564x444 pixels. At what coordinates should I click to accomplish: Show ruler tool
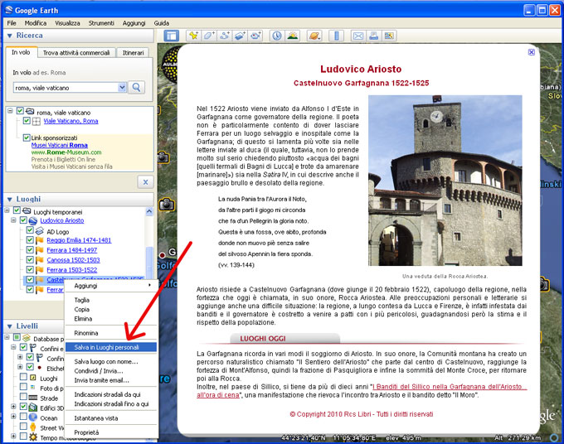click(336, 36)
